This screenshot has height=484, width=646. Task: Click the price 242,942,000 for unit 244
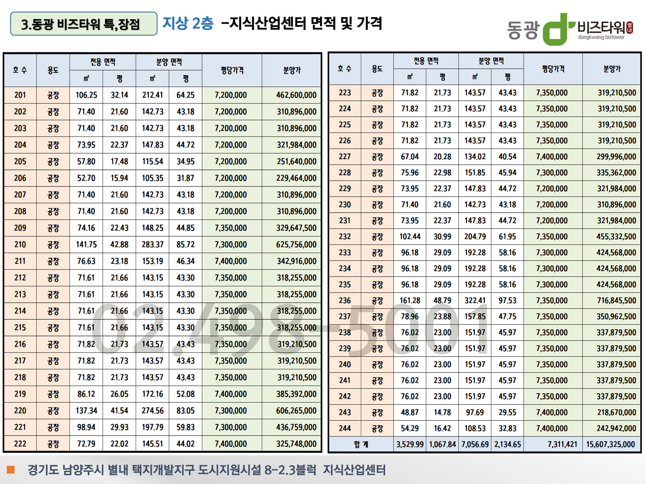[x=616, y=429]
